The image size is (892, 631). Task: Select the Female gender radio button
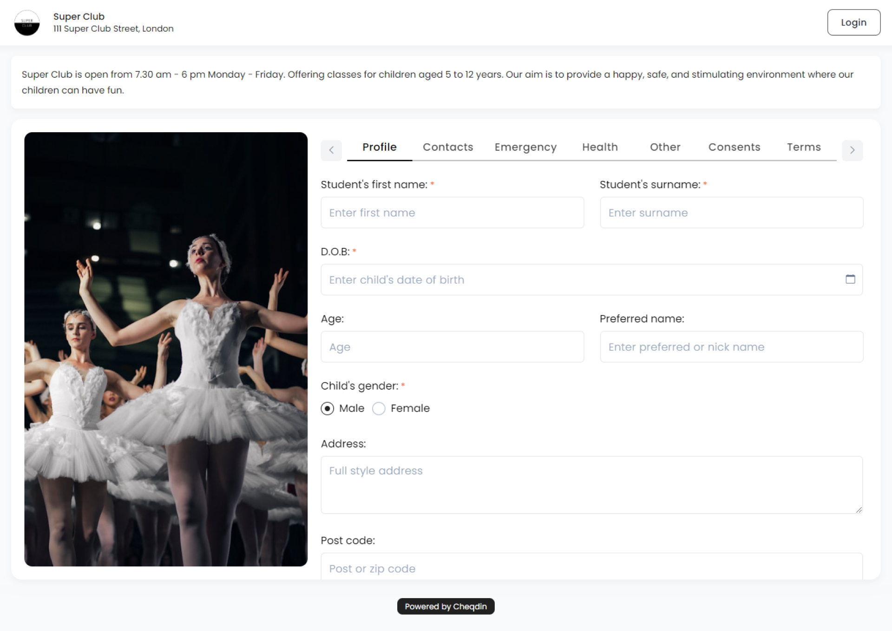click(379, 408)
